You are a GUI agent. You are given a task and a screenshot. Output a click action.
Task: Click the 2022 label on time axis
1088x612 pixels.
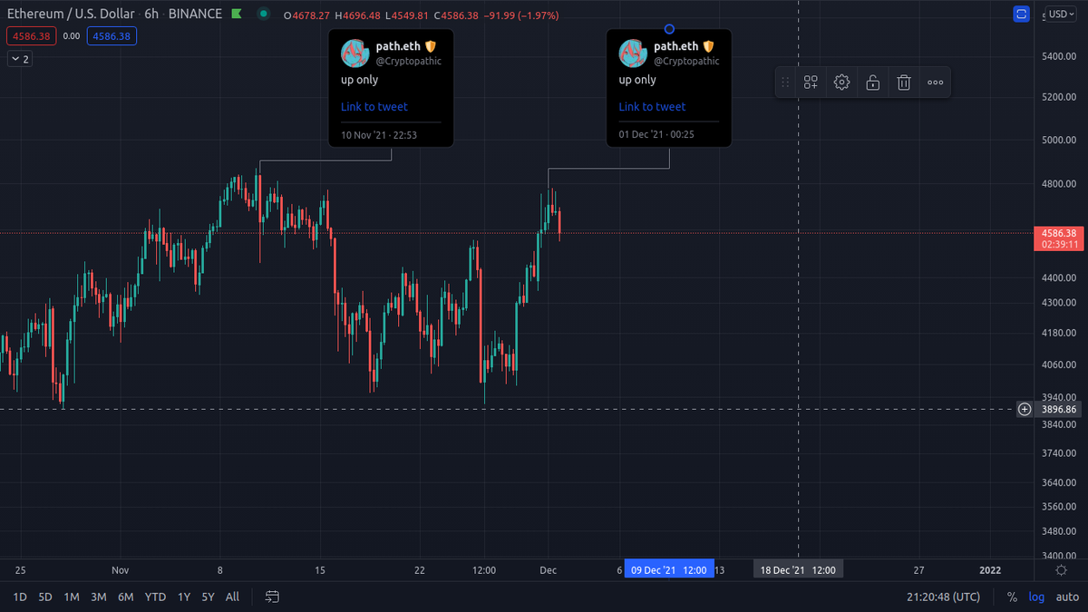990,569
